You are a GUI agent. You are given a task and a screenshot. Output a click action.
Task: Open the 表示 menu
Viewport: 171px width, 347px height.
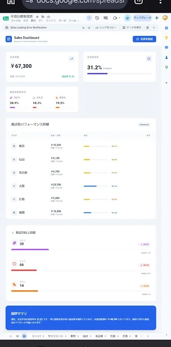pyautogui.click(x=33, y=20)
